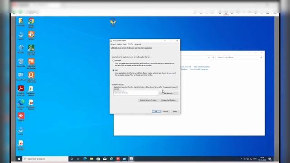This screenshot has width=290, height=163.
Task: Open File Explorer from the taskbar
Action: [92, 159]
